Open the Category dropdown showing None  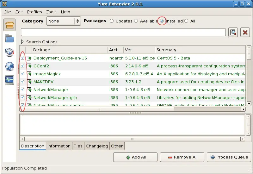[64, 21]
